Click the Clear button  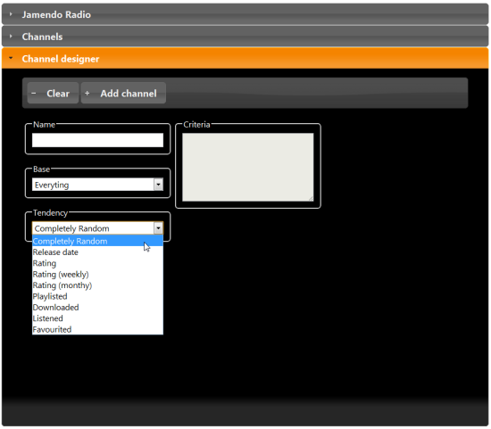(x=53, y=94)
